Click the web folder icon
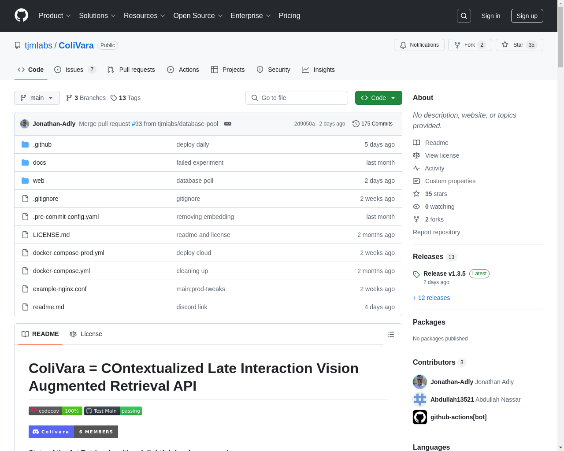564x451 pixels. [25, 181]
